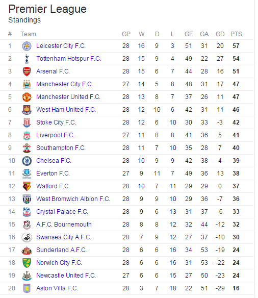Open the Manchester City F.C. link
This screenshot has width=258, height=298.
point(64,84)
